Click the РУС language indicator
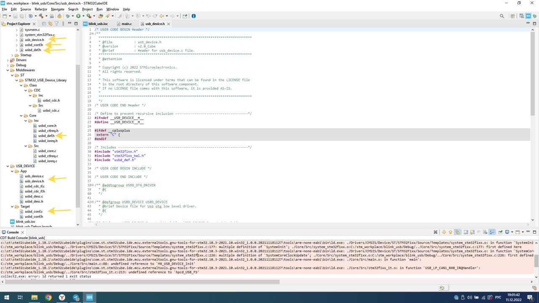The image size is (539, 303). pos(498,297)
